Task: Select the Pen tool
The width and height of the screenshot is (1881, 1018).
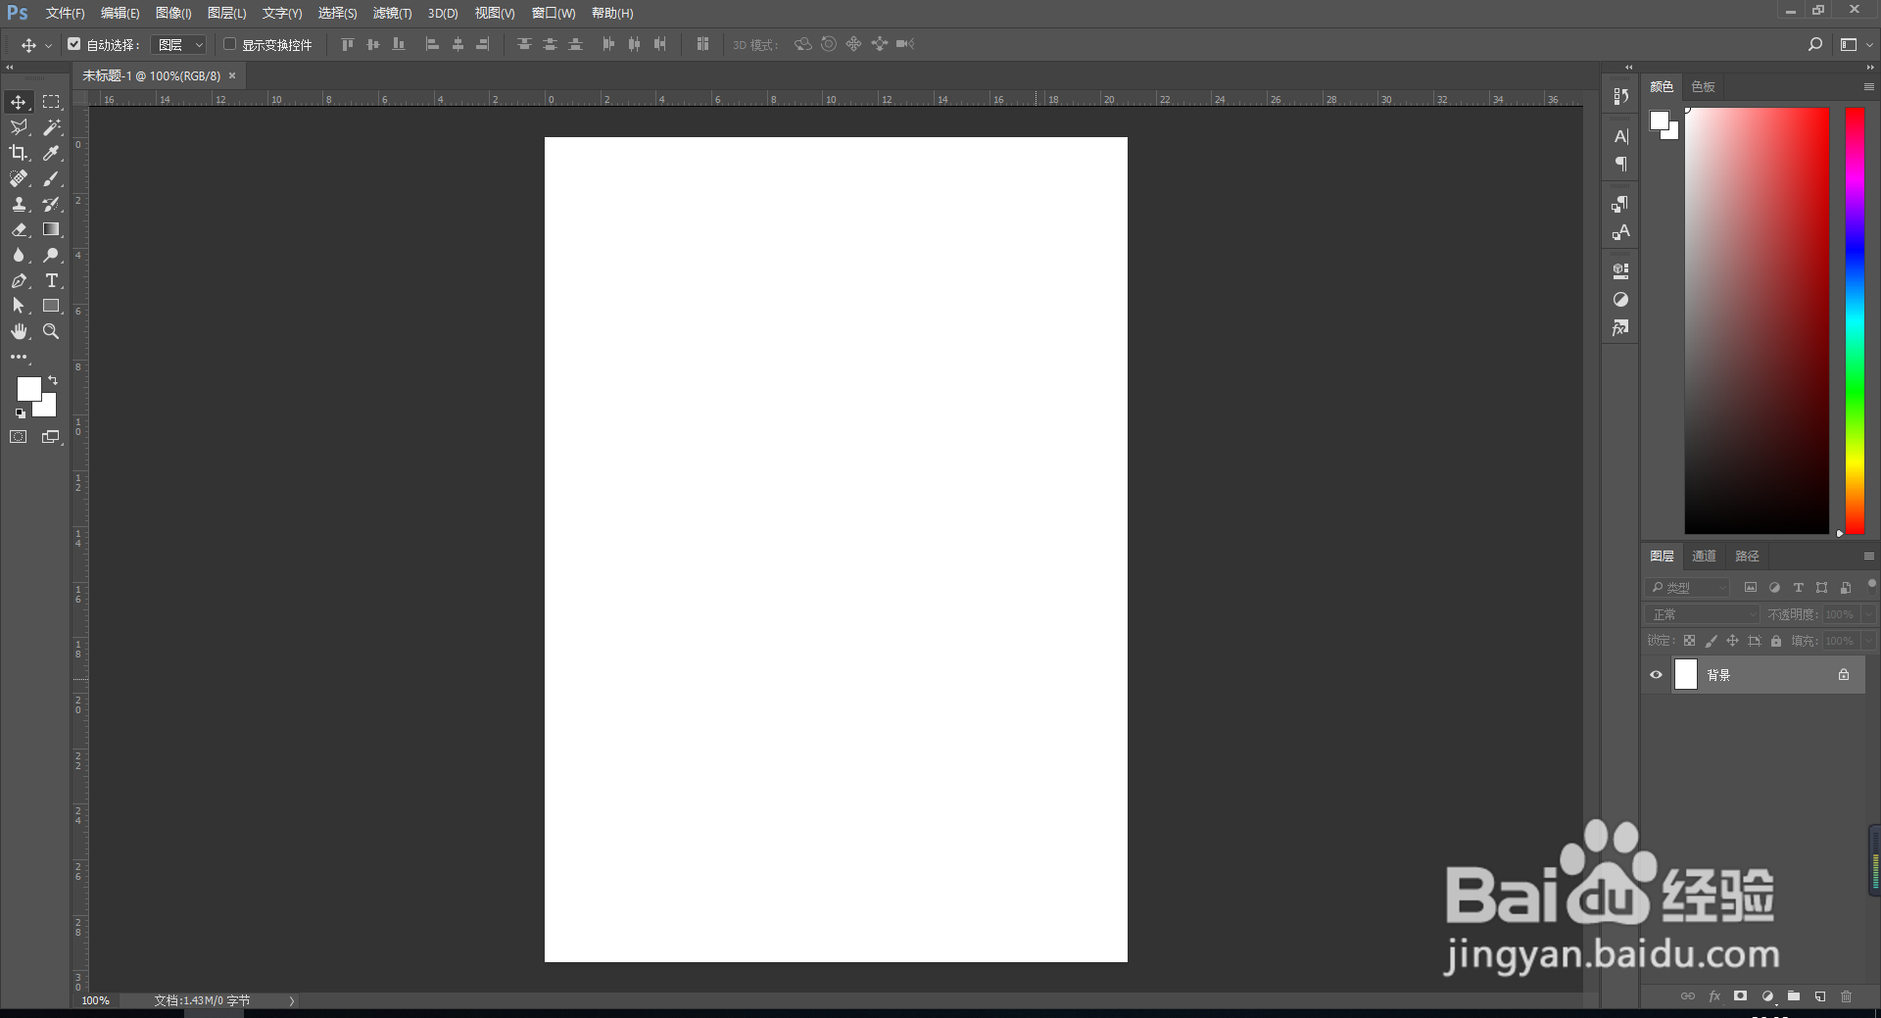Action: tap(19, 280)
